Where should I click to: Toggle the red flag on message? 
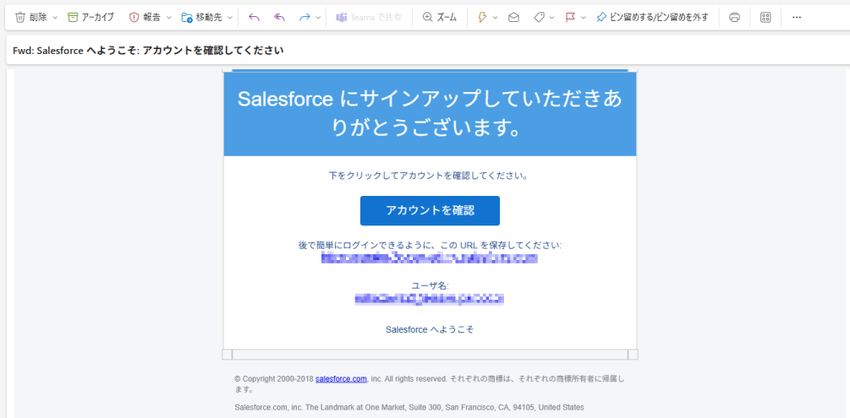(x=570, y=17)
